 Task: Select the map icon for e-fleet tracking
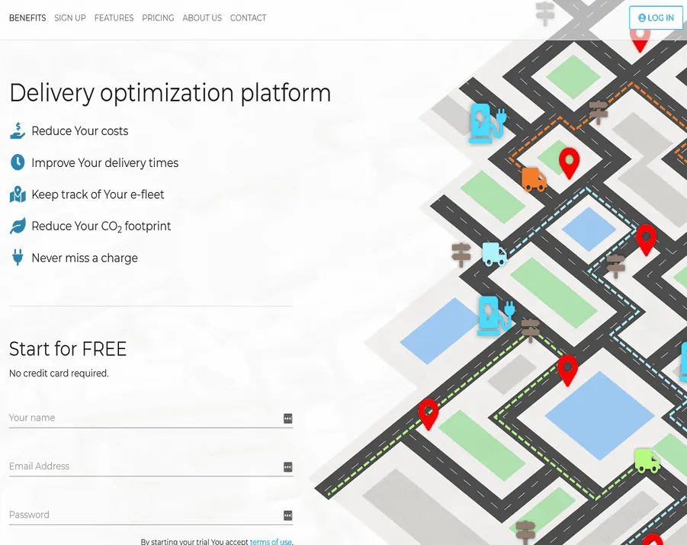[17, 194]
